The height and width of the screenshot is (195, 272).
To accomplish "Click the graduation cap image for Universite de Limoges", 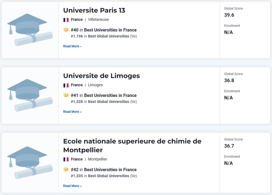I will pyautogui.click(x=30, y=95).
